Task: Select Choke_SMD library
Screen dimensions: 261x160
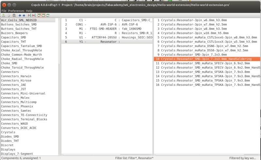Action: pos(9,63)
